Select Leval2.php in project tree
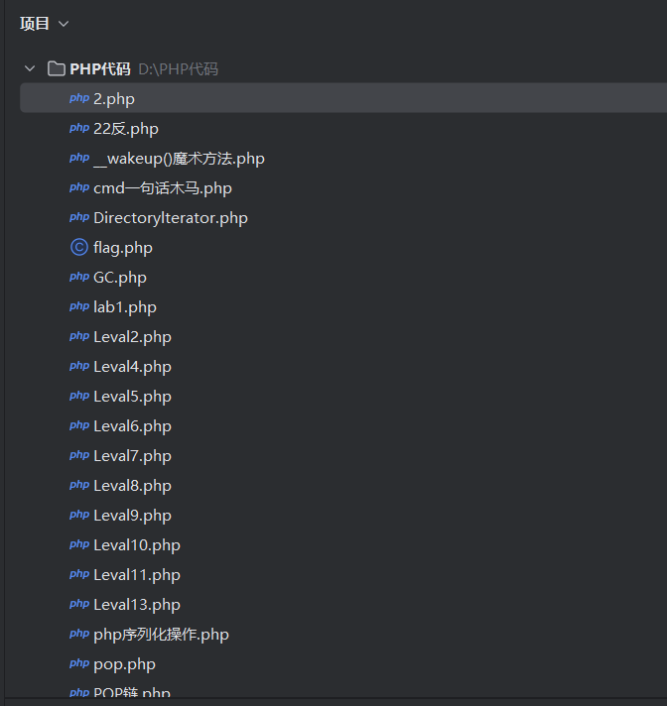 tap(132, 337)
